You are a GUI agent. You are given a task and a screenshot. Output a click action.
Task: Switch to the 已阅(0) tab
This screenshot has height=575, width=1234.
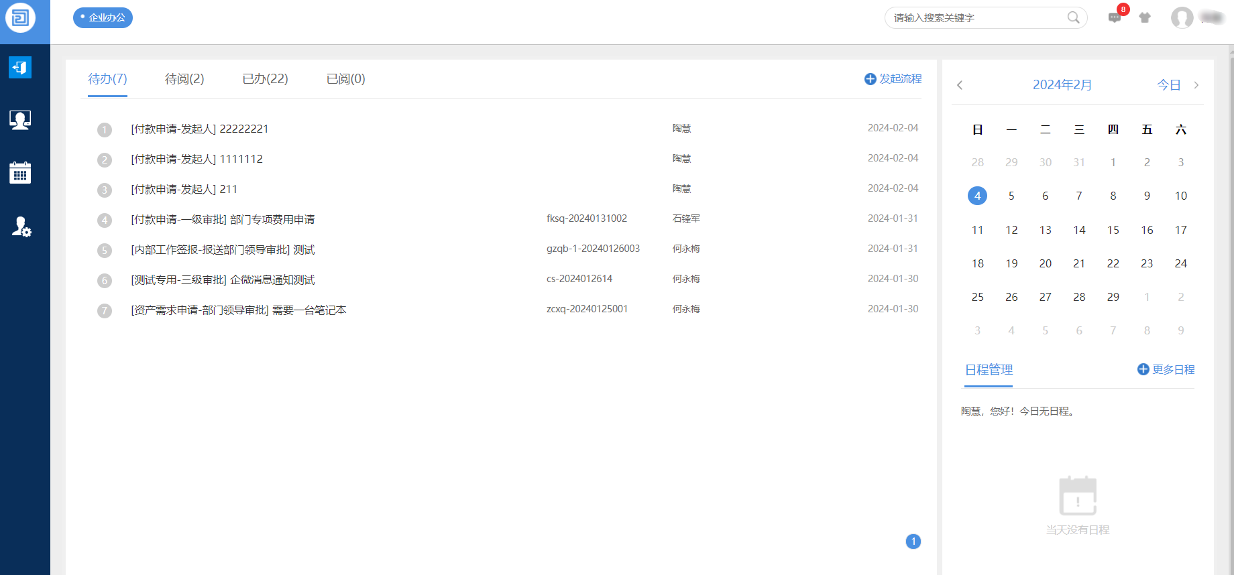click(x=345, y=79)
